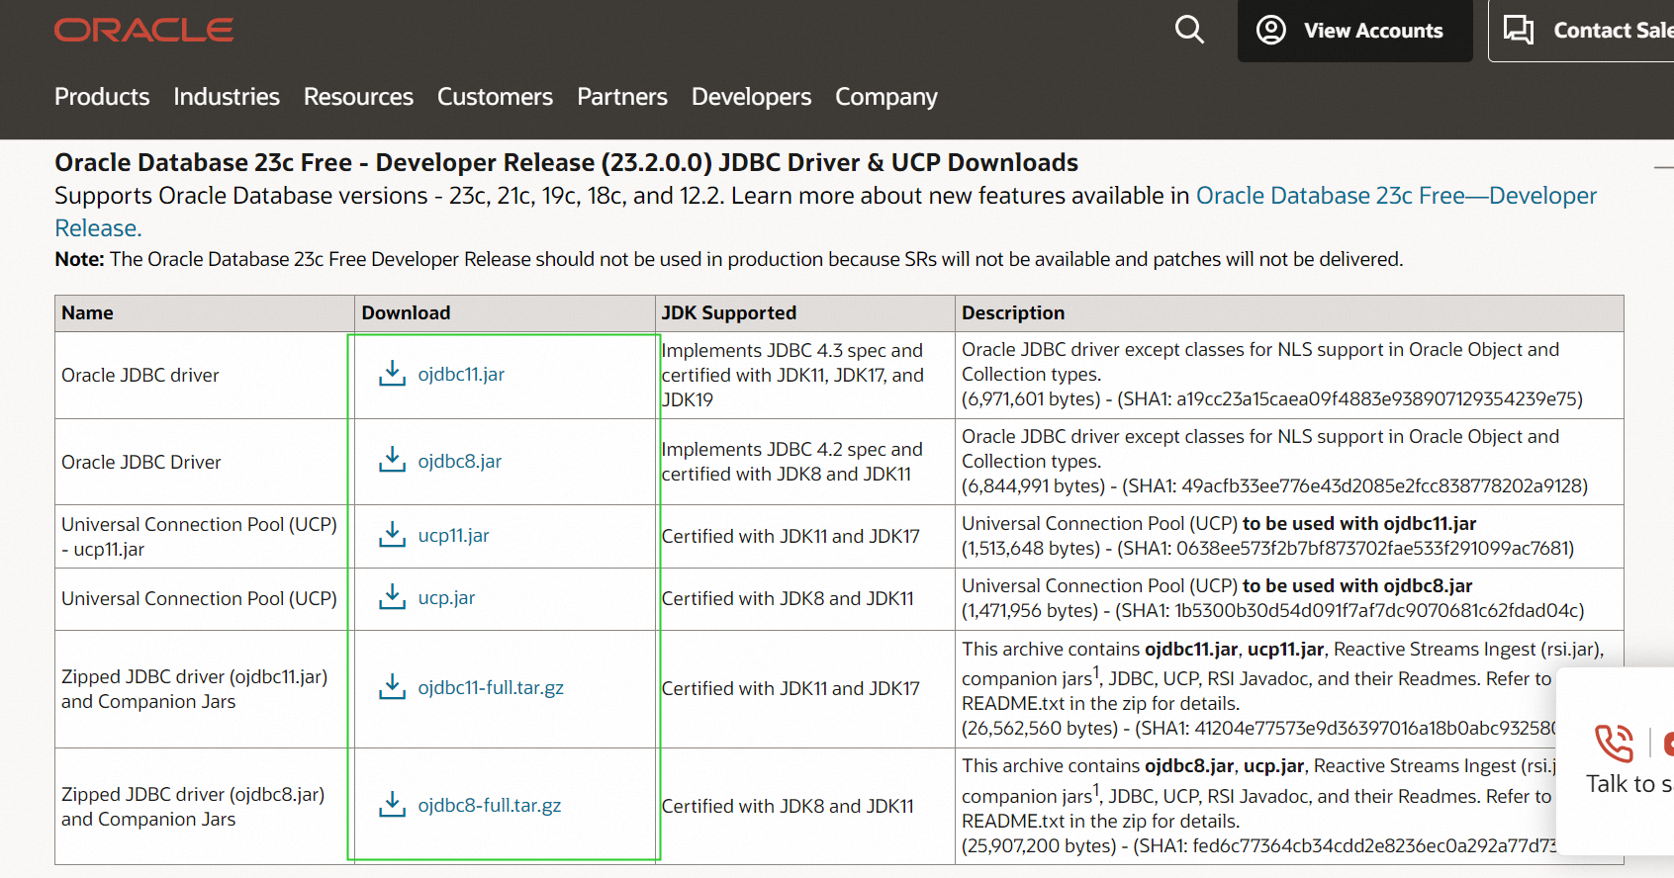Click the Contact Sales button
1674x878 pixels.
click(1581, 31)
